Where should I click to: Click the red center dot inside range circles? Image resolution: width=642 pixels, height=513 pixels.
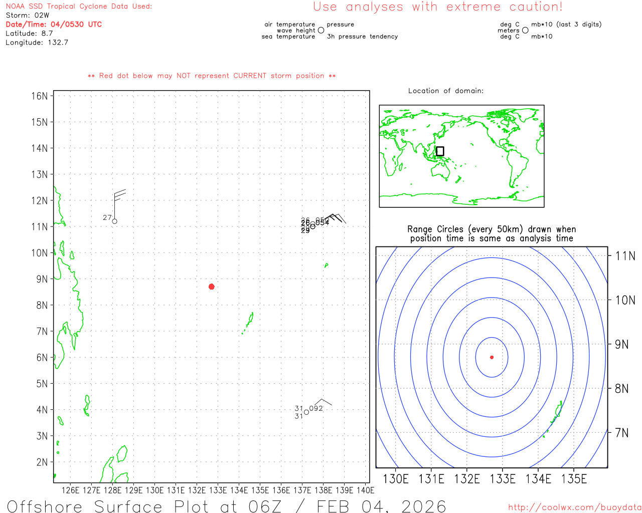(x=492, y=357)
